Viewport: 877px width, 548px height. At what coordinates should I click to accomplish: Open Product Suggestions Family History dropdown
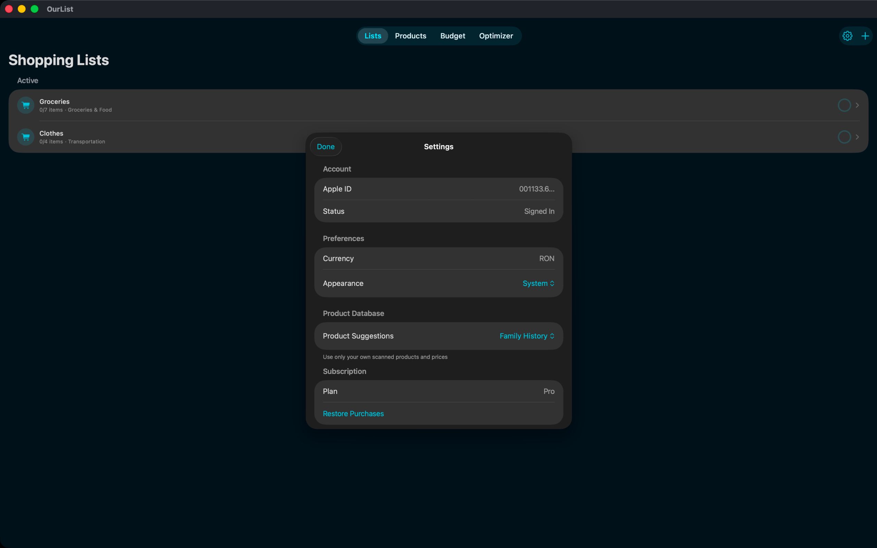point(527,336)
